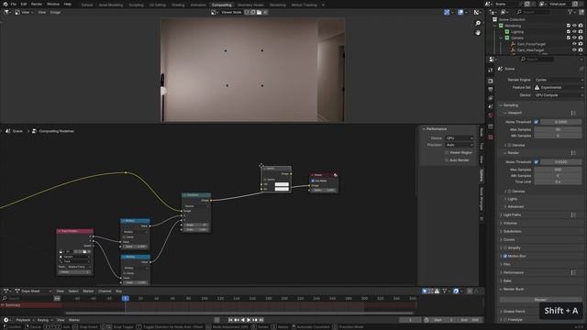
Task: Open the Precision Auto dropdown
Action: pos(460,145)
